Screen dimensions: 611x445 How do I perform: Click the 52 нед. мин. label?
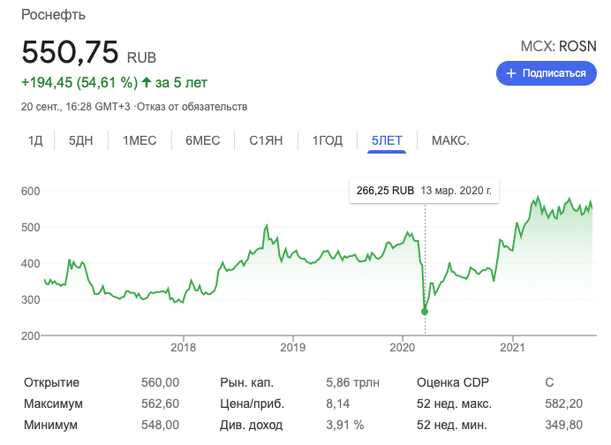pos(452,425)
